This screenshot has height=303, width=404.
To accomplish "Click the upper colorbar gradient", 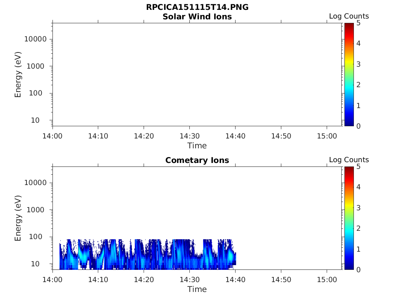I will point(349,75).
